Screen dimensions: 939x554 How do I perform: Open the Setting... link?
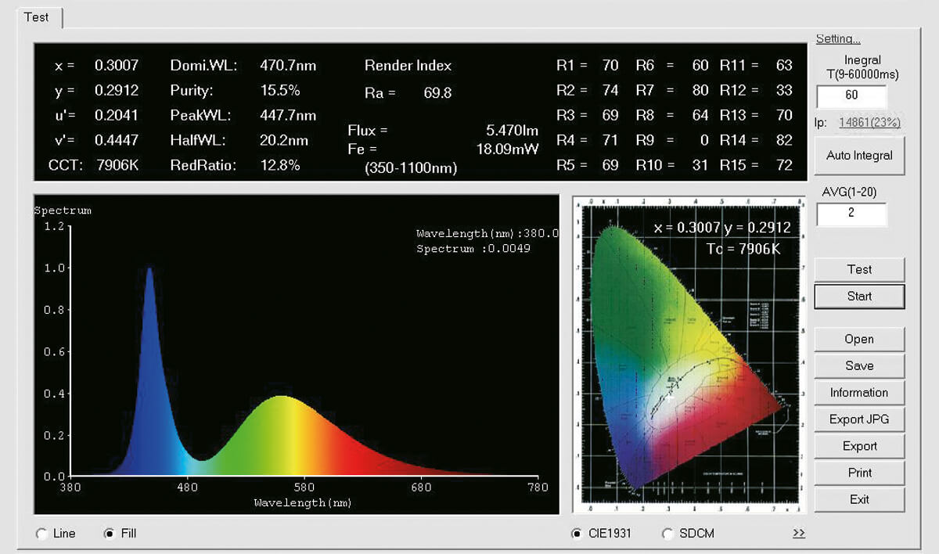(837, 39)
